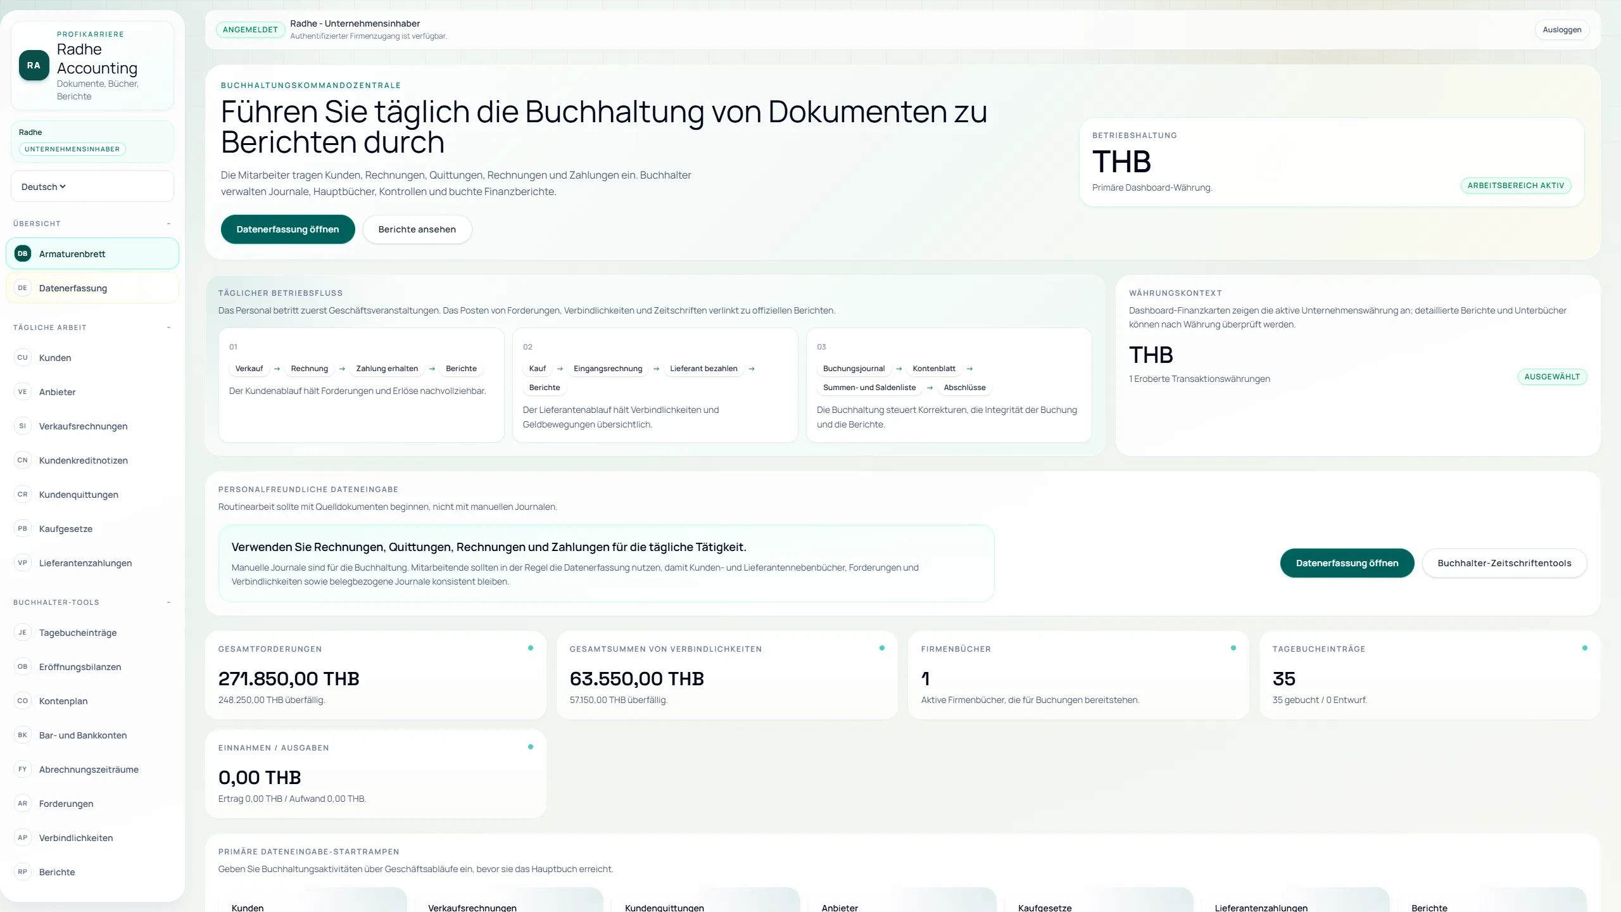Open Buchhalter-Zeitschriftentools
Viewport: 1621px width, 912px height.
coord(1504,563)
